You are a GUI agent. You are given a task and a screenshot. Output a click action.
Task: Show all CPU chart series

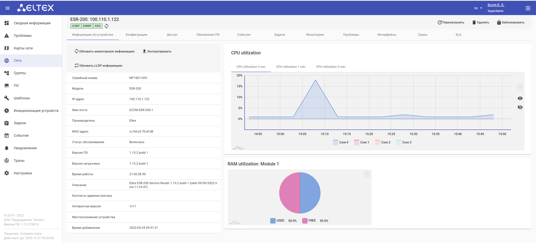pyautogui.click(x=520, y=98)
